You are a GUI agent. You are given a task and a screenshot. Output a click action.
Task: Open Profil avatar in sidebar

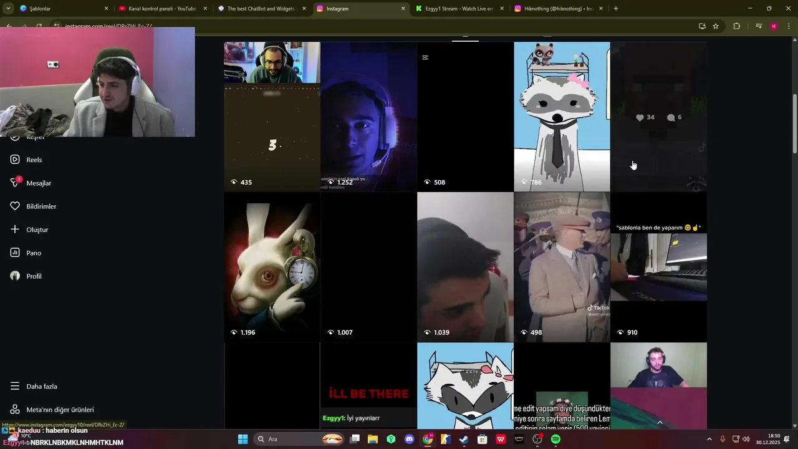[15, 276]
